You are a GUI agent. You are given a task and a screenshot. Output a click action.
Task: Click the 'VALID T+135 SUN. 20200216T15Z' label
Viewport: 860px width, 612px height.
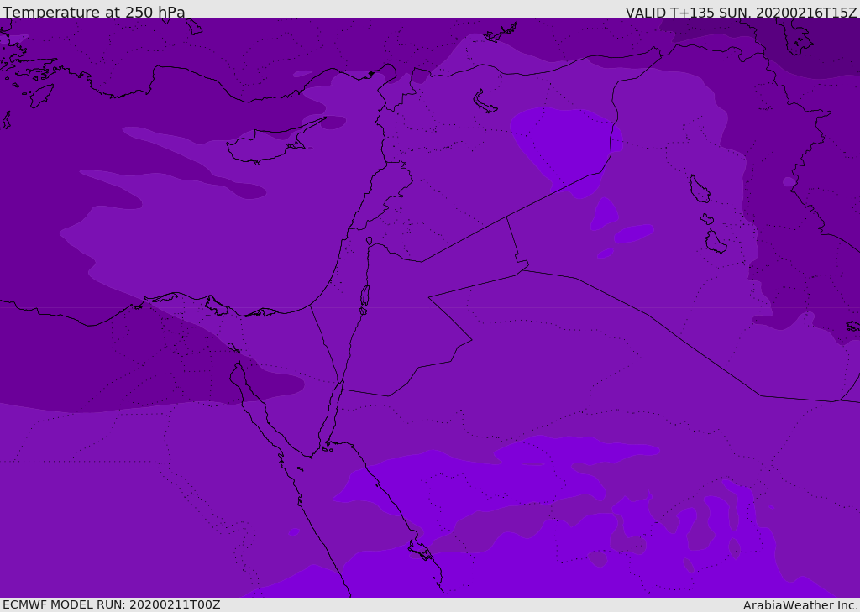(x=741, y=13)
